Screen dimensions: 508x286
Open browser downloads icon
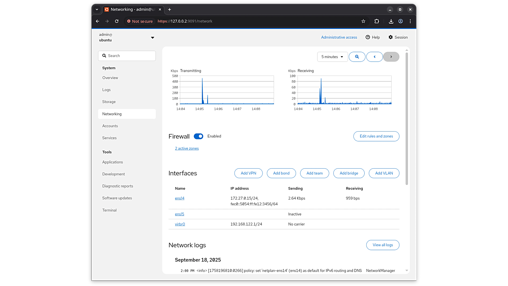(391, 21)
